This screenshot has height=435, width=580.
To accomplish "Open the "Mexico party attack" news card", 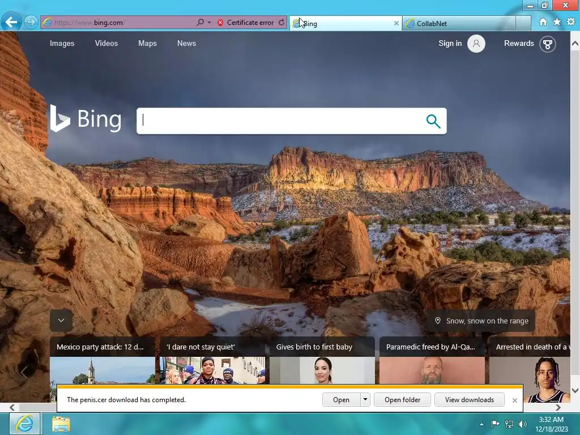I will [103, 360].
